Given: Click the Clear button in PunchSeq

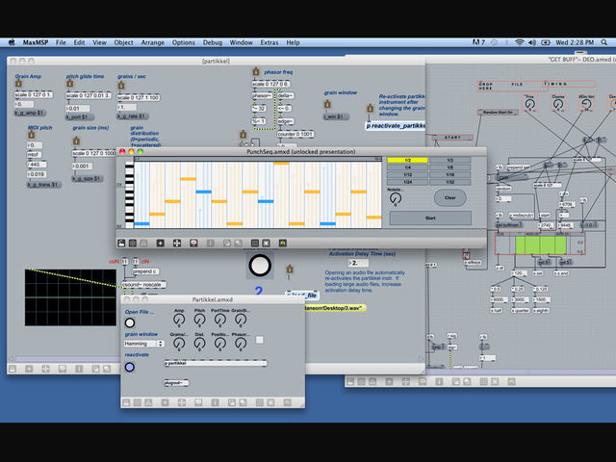Looking at the screenshot, I should [449, 197].
